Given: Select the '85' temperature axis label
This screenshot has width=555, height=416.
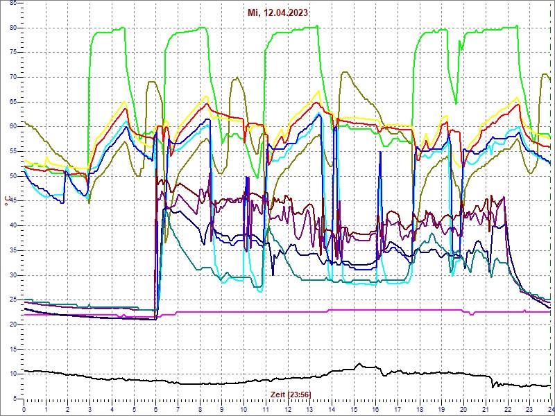Looking at the screenshot, I should pos(13,3).
